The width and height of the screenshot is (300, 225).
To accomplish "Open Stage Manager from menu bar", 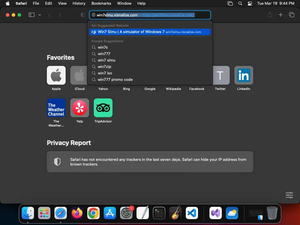I will coord(230,3).
